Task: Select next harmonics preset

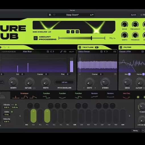Action: [x=53, y=51]
